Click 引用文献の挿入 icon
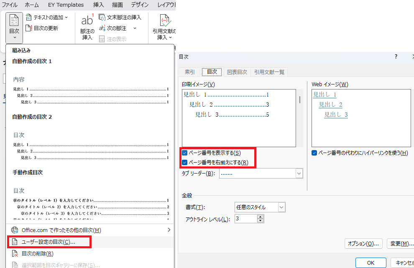The height and width of the screenshot is (268, 414). [x=165, y=20]
